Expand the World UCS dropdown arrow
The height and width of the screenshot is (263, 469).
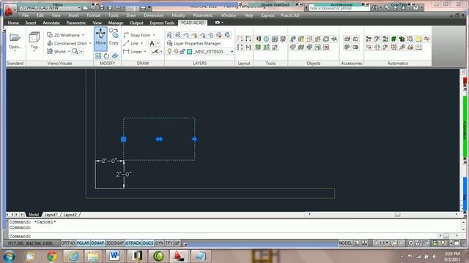[69, 52]
